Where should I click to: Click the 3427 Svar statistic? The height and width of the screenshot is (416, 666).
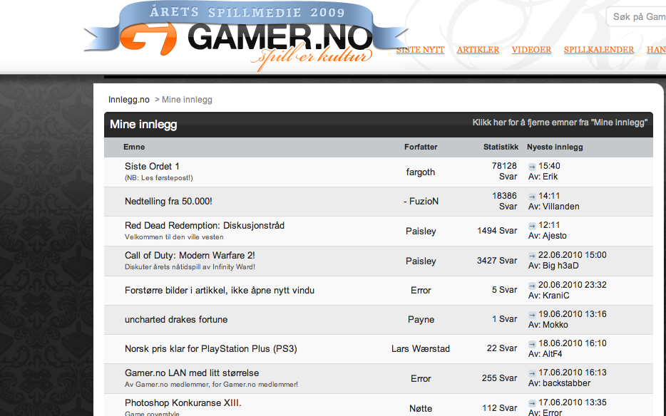497,261
